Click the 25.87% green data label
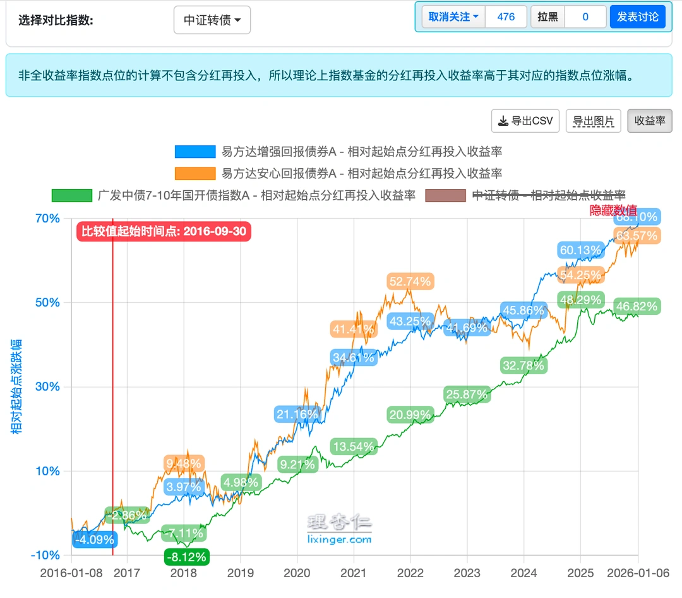The height and width of the screenshot is (598, 682). pyautogui.click(x=467, y=394)
